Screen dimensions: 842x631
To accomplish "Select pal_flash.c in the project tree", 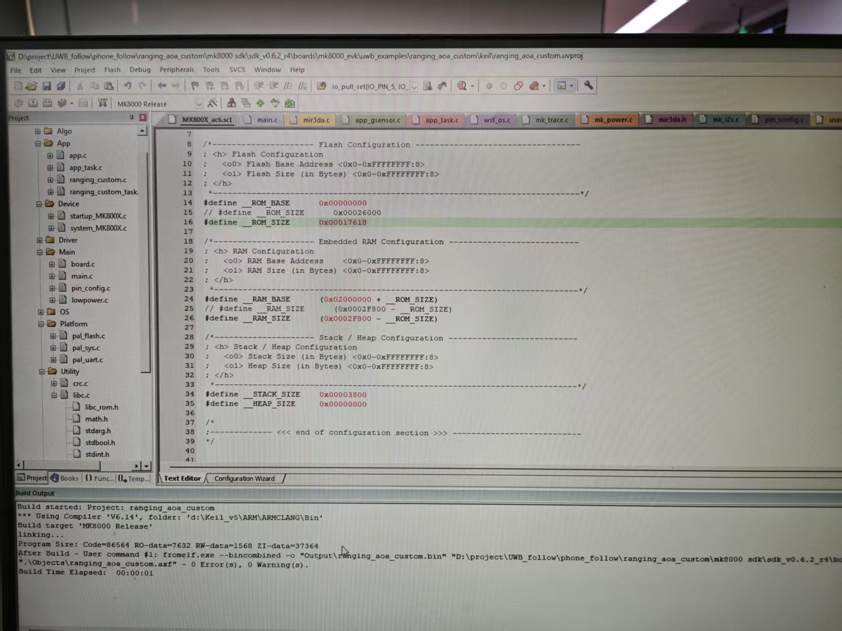I will pos(88,336).
